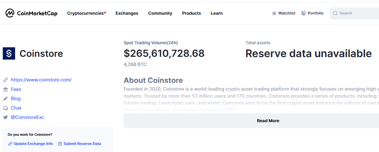379x152 pixels.
Task: Click the Portfolio pie chart icon
Action: pos(304,13)
